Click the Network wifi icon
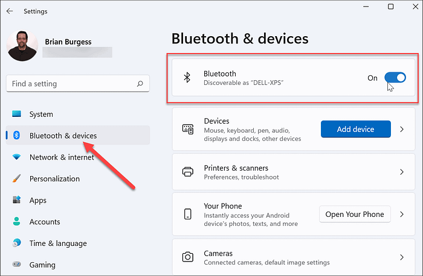Screen dimensions: 423x276 tap(16, 157)
